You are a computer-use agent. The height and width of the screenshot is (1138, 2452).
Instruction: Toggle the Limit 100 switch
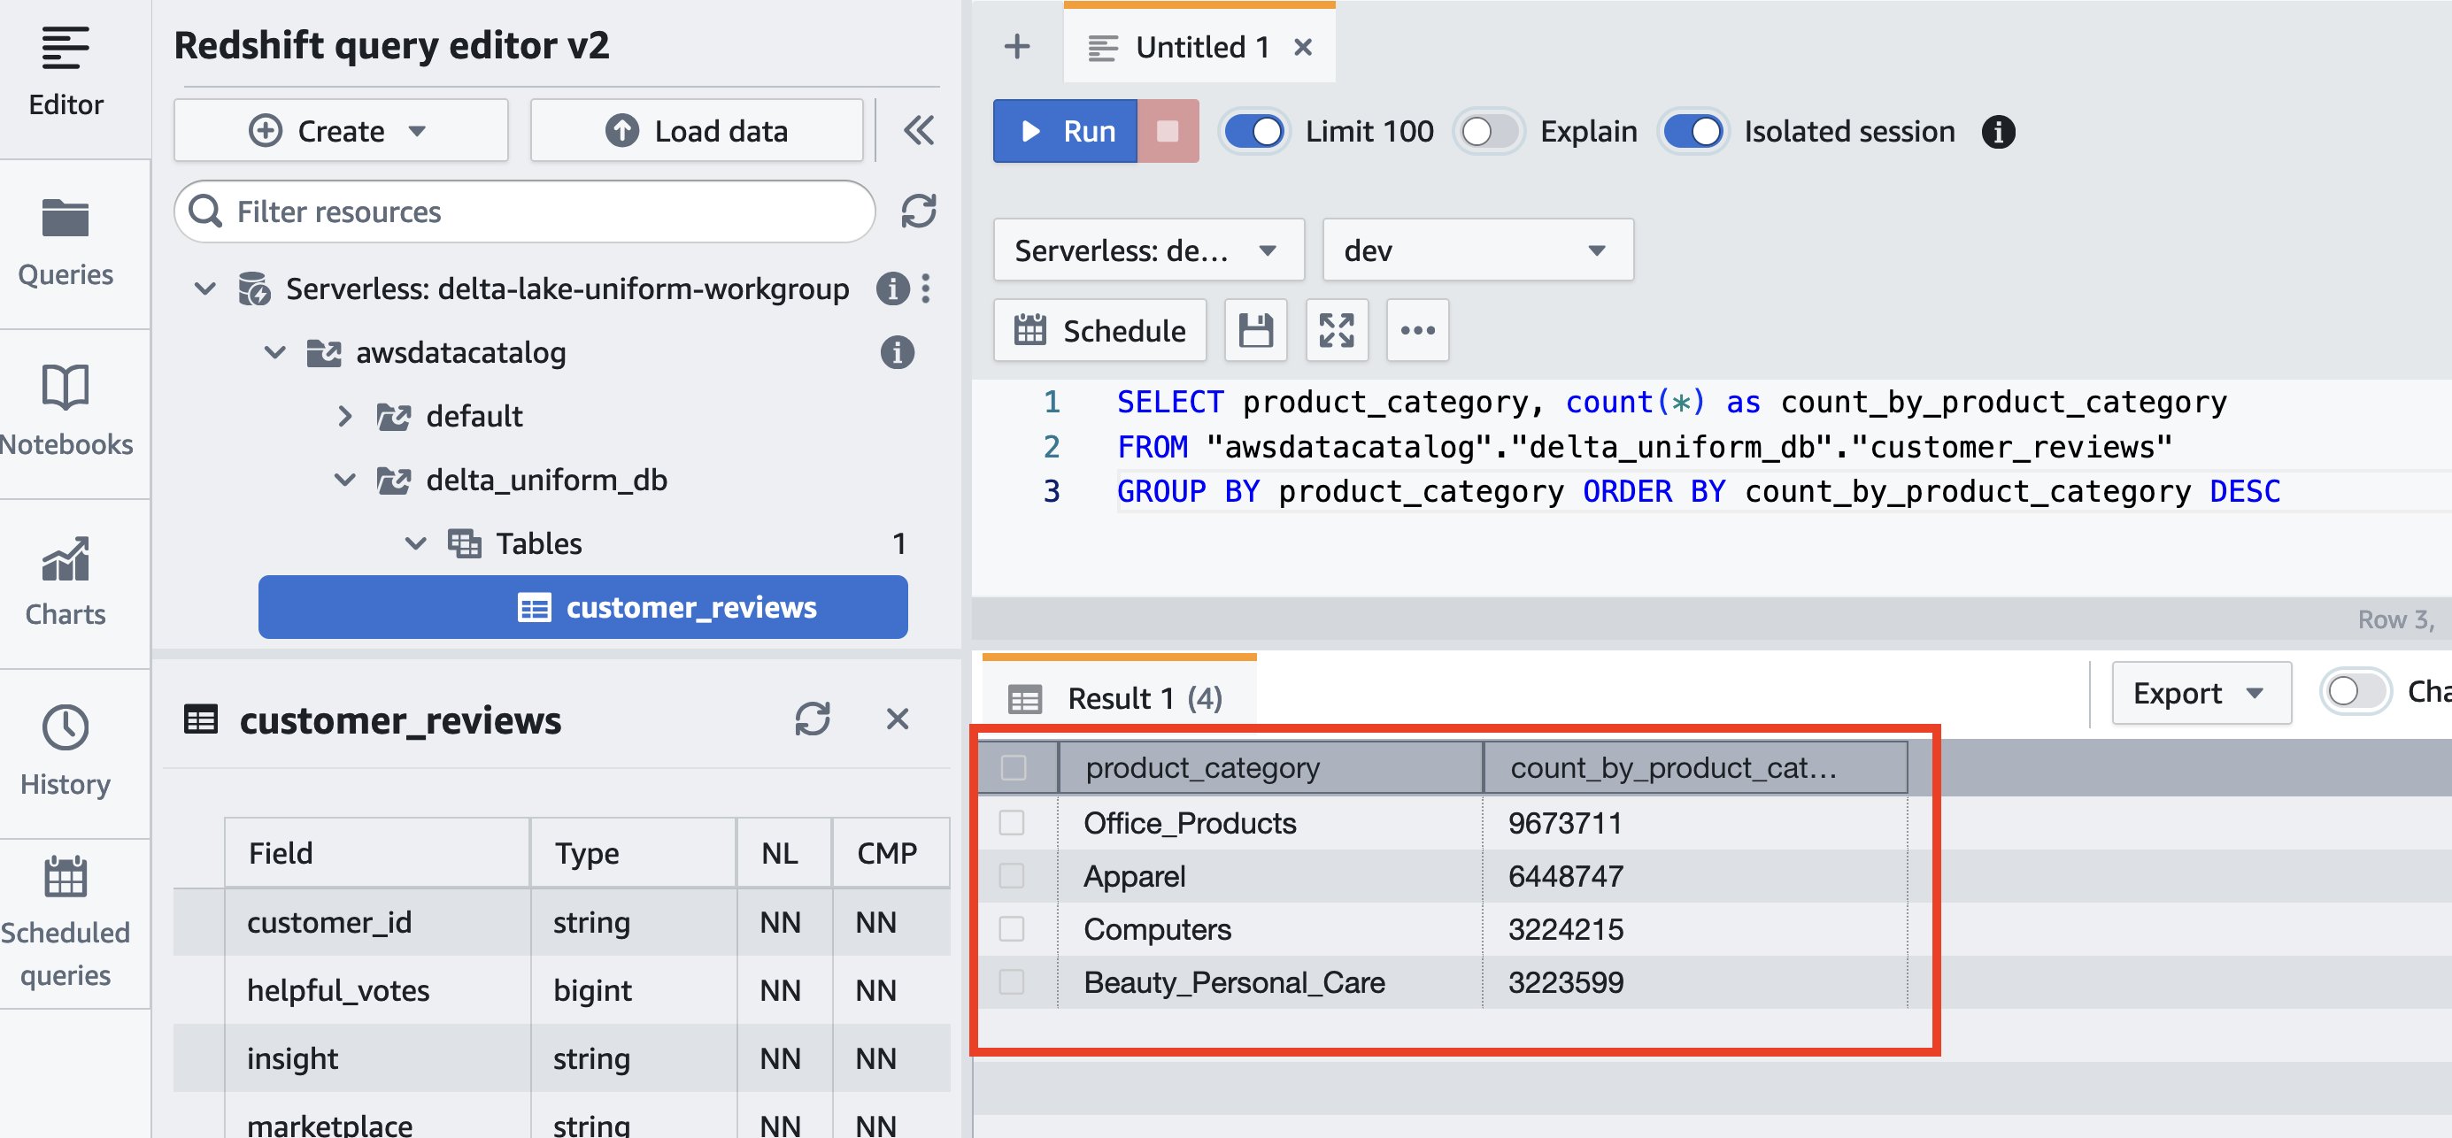[x=1253, y=131]
